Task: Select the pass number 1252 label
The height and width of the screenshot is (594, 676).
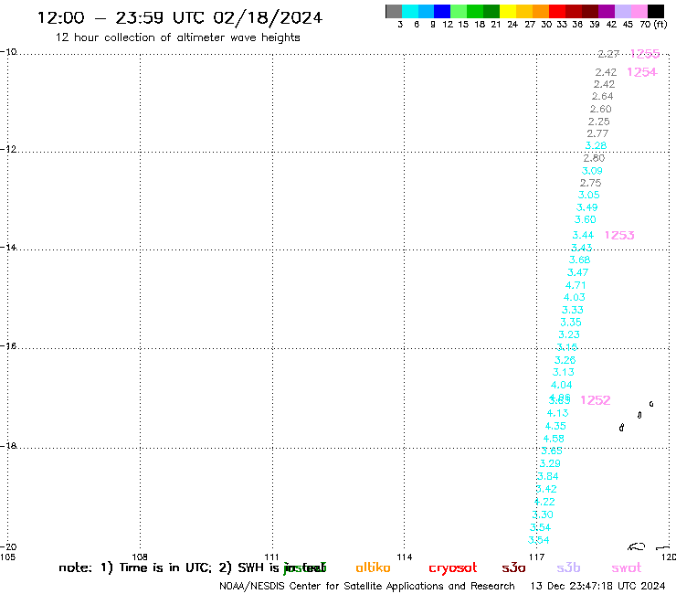Action: 596,400
